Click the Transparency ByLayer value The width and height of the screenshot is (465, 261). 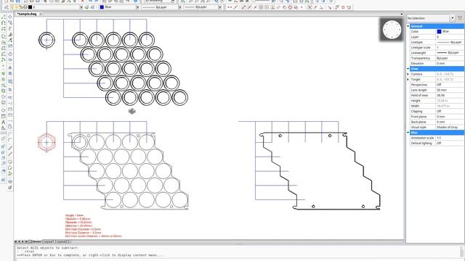450,58
